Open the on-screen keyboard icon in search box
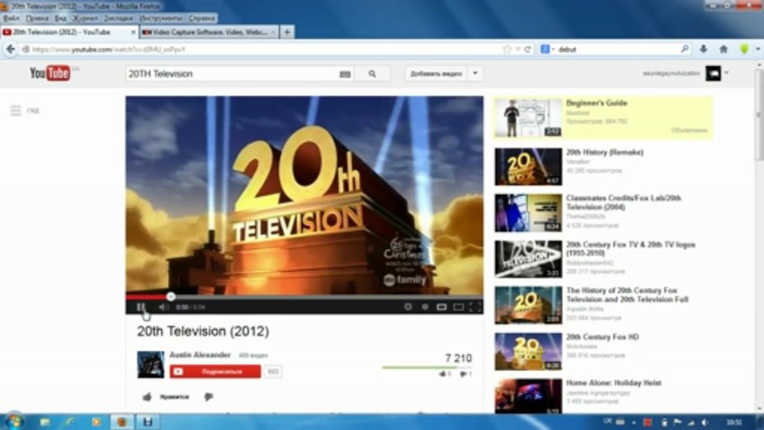 pos(345,74)
